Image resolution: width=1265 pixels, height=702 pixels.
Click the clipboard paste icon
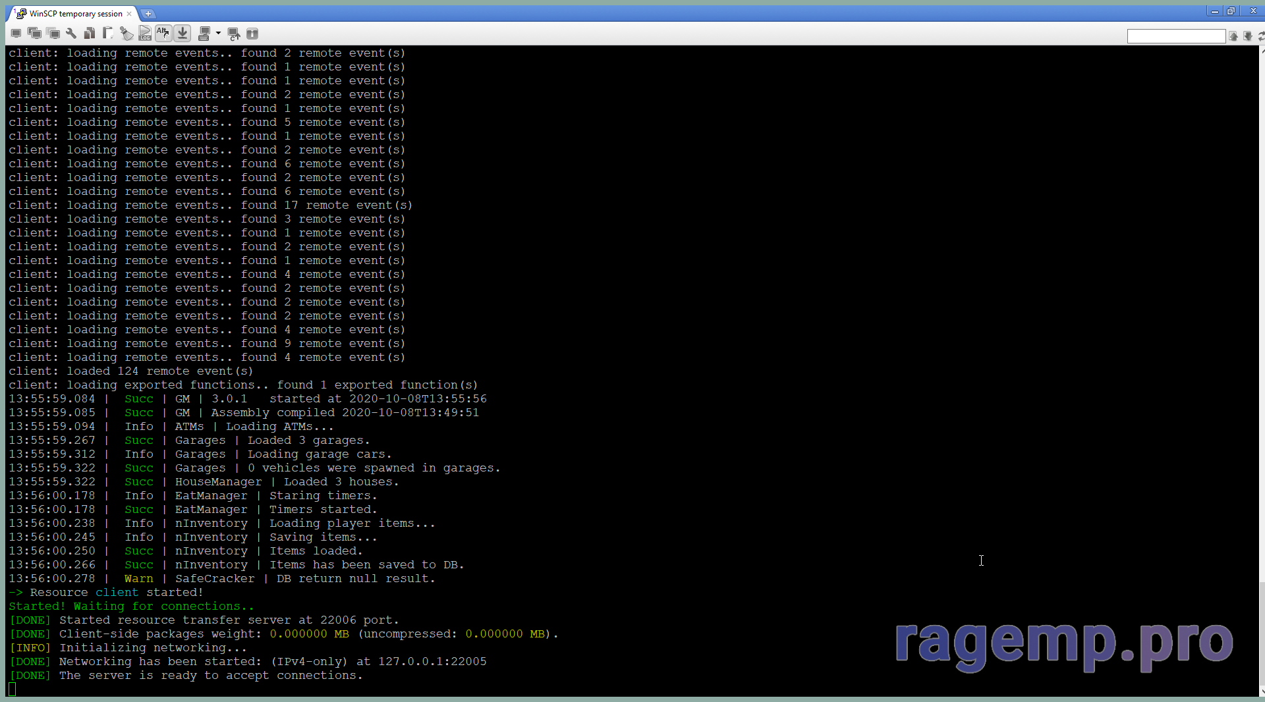click(x=108, y=34)
